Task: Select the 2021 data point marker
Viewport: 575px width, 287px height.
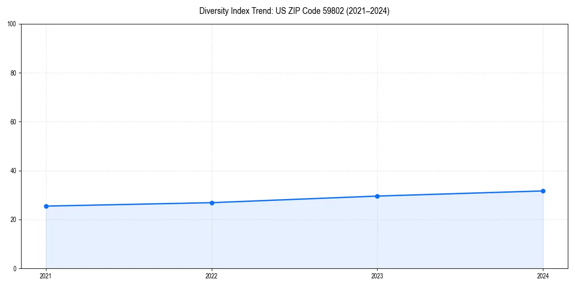Action: point(46,206)
